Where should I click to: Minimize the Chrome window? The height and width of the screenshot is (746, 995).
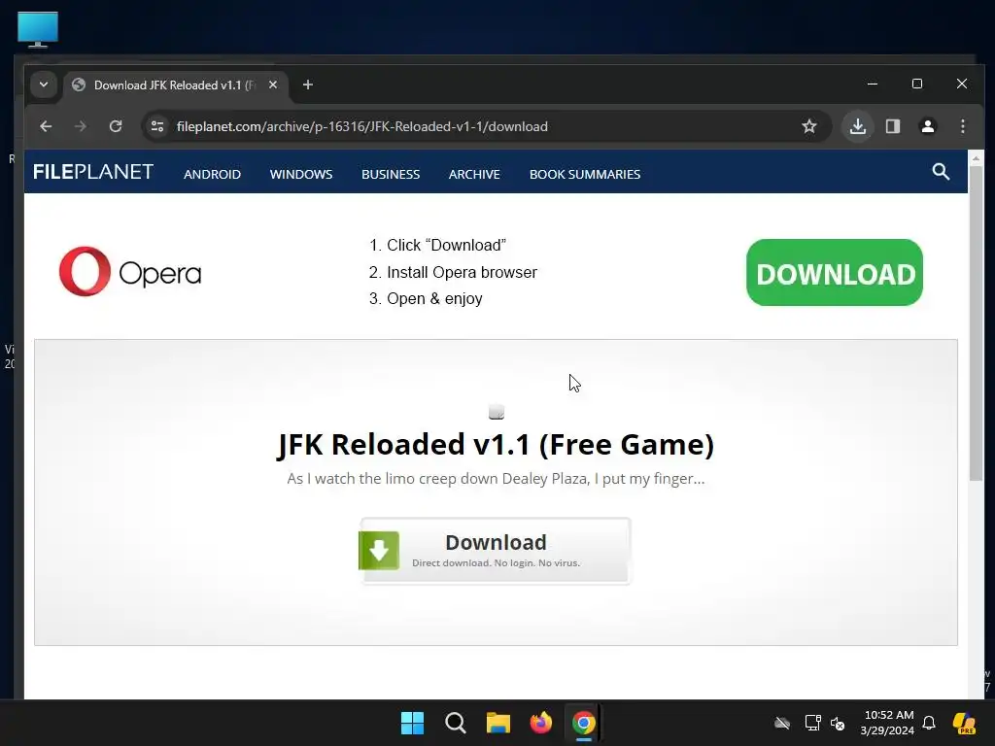873,84
